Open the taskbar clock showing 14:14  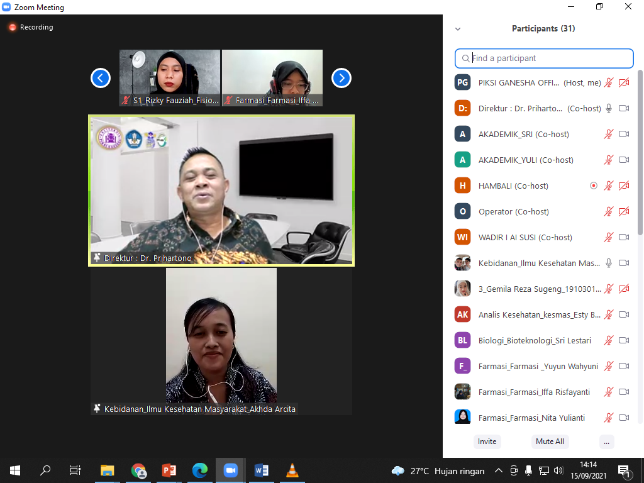click(589, 470)
